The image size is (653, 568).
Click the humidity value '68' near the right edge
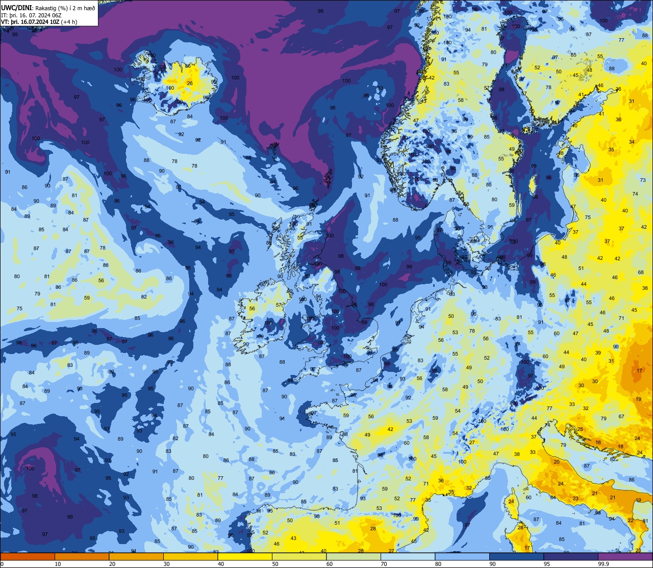tap(641, 273)
